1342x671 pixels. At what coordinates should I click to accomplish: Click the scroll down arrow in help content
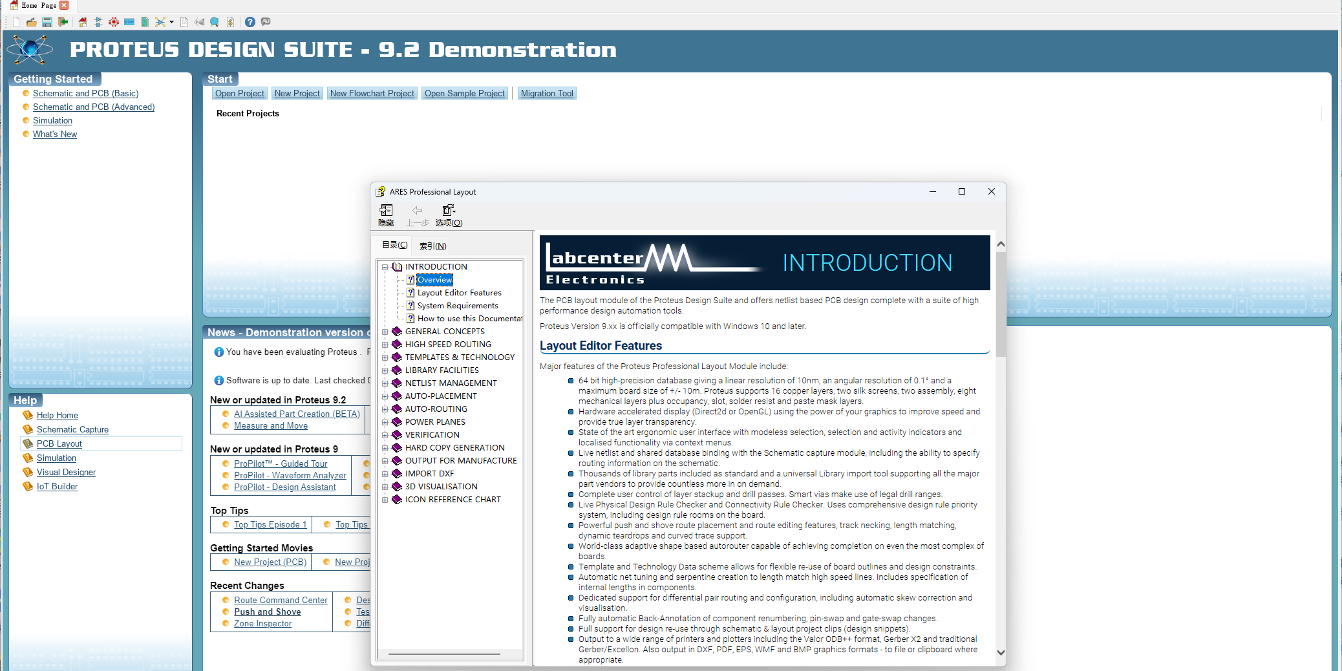click(1001, 653)
